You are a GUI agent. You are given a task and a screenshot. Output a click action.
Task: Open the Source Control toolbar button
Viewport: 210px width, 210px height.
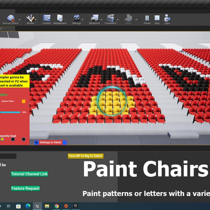pos(10,20)
